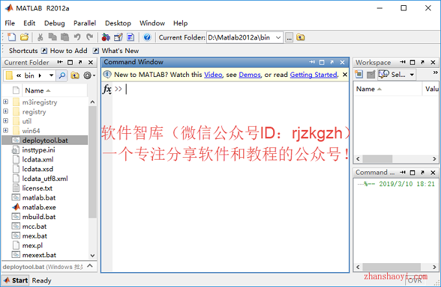
Task: Click the Video link in info bar
Action: point(213,74)
